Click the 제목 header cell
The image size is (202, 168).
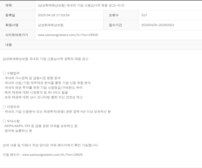[18, 5]
